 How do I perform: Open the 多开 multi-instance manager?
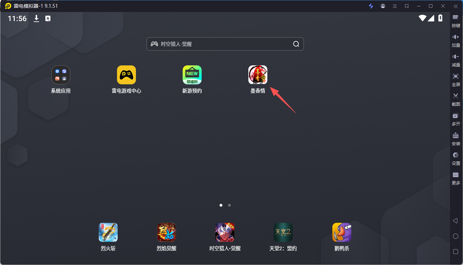[x=456, y=119]
